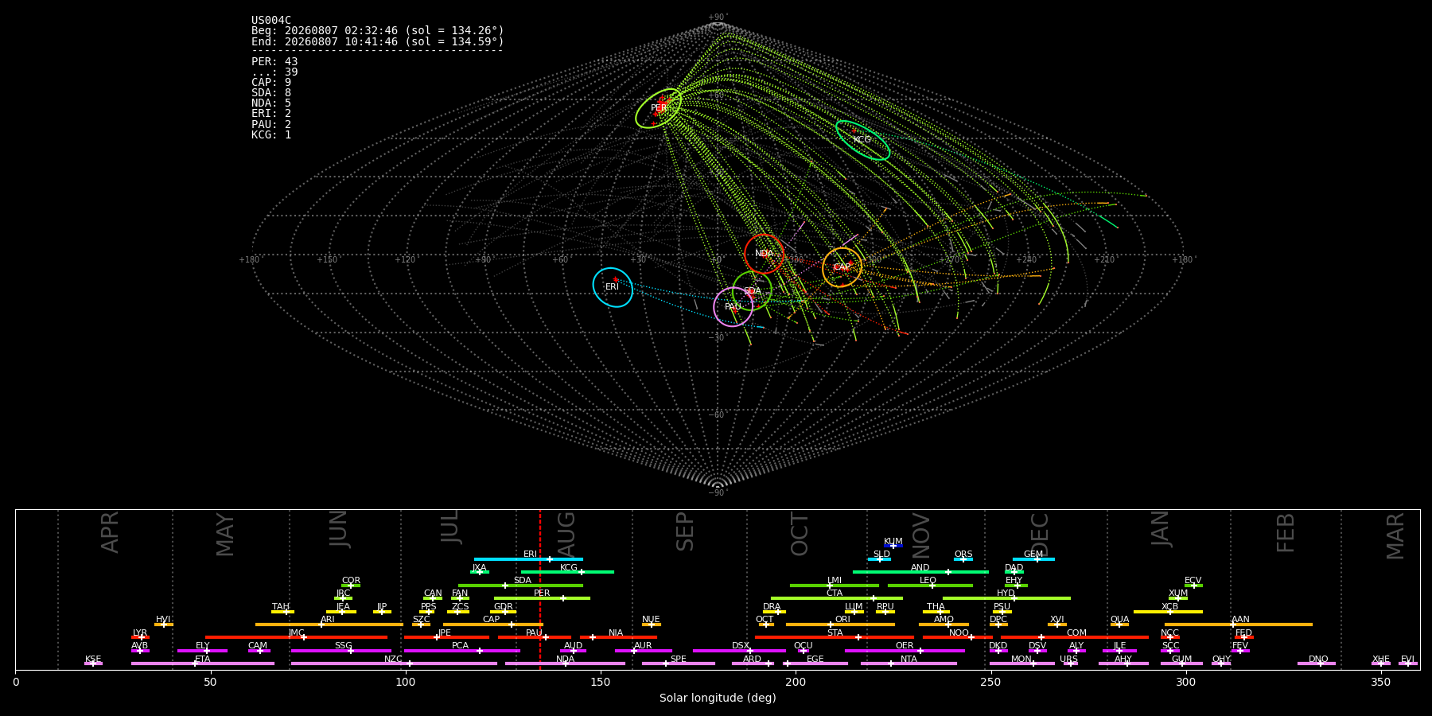The image size is (1432, 716).
Task: Click the AUG month label
Action: pyautogui.click(x=566, y=532)
